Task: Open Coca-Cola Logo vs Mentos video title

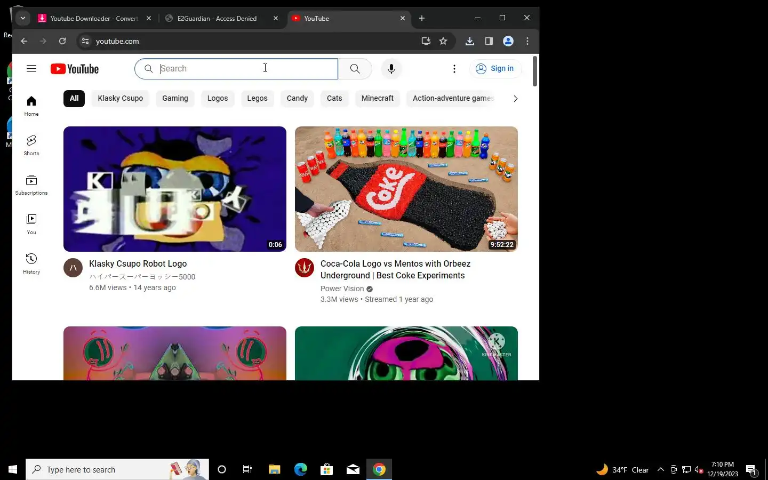Action: (x=395, y=269)
